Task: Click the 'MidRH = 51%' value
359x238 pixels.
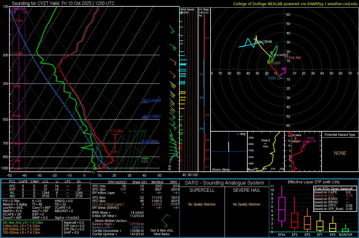Action: [x=12, y=211]
